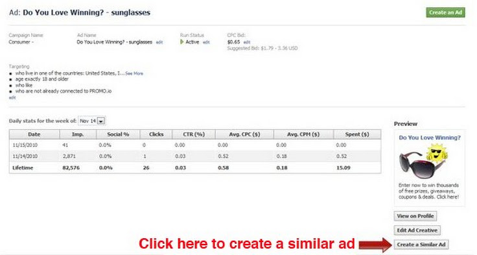The height and width of the screenshot is (255, 477).
Task: Click the Spent ($) column header
Action: (357, 134)
